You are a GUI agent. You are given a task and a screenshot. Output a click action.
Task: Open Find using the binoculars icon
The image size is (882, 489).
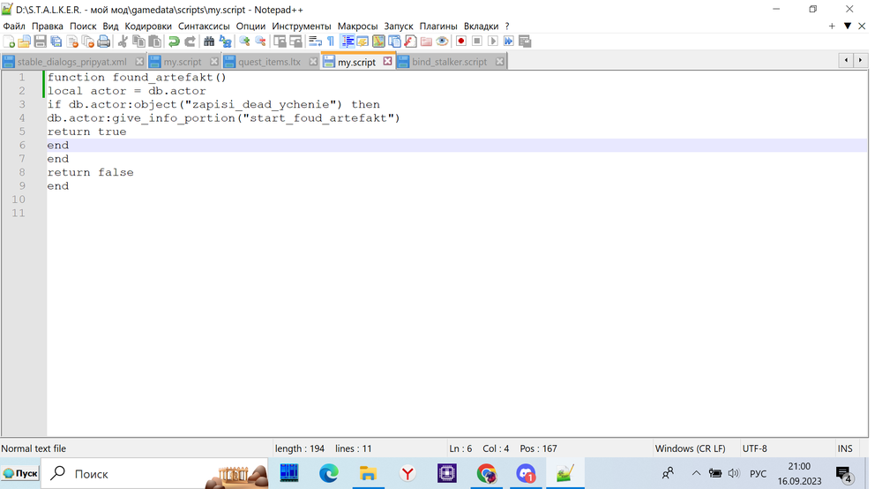[x=209, y=41]
